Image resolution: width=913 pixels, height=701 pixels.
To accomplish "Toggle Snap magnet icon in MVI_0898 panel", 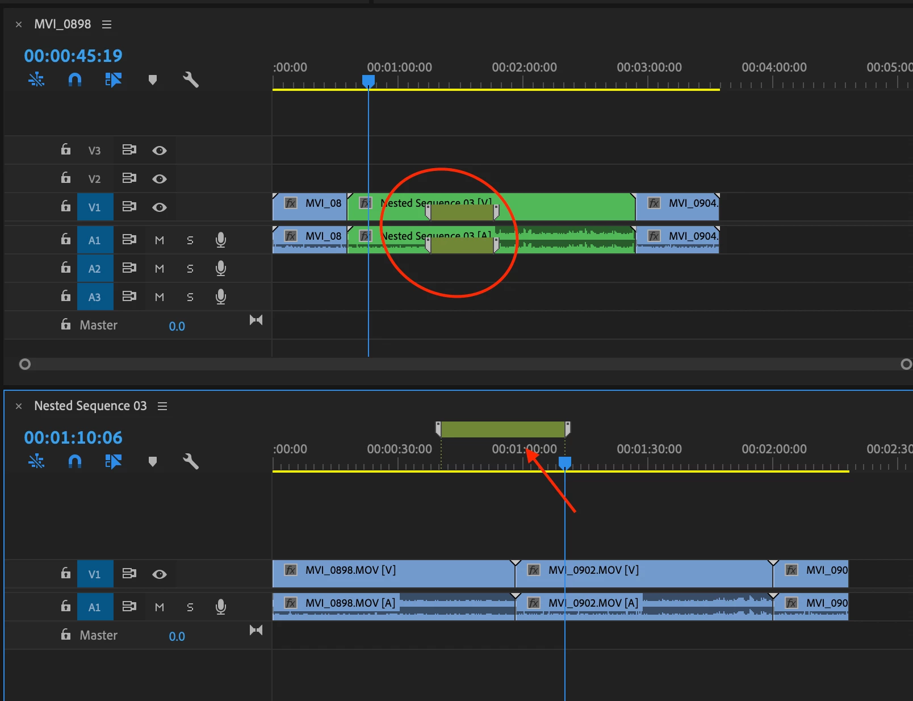I will (75, 80).
